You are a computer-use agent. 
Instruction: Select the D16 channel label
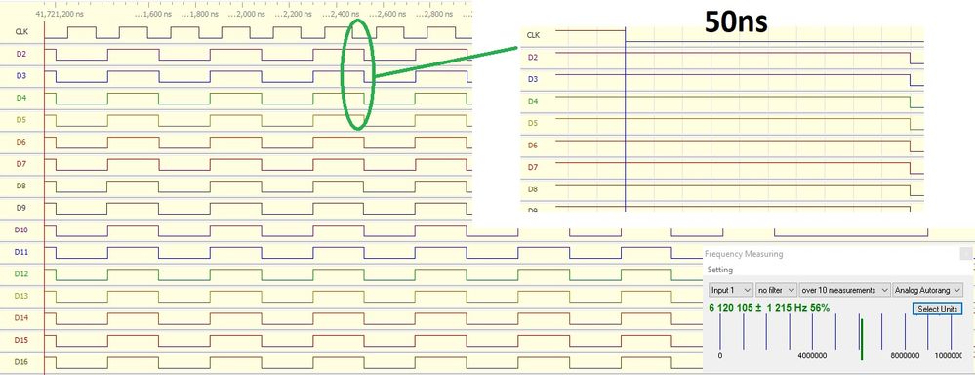21,362
